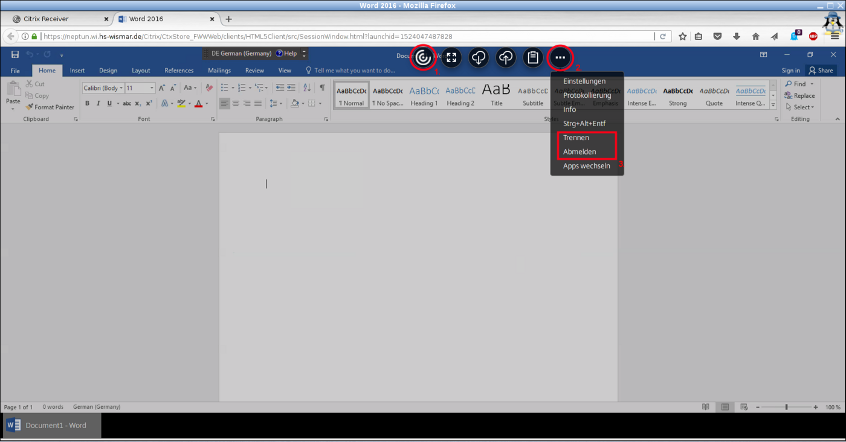This screenshot has height=442, width=846.
Task: Toggle Show/Hide paragraph marks
Action: tap(322, 88)
